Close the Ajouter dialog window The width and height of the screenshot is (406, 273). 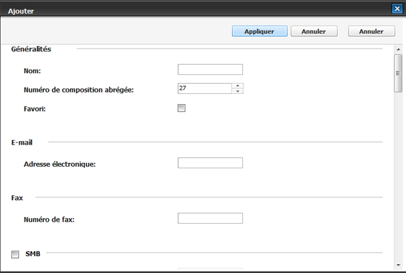click(397, 9)
